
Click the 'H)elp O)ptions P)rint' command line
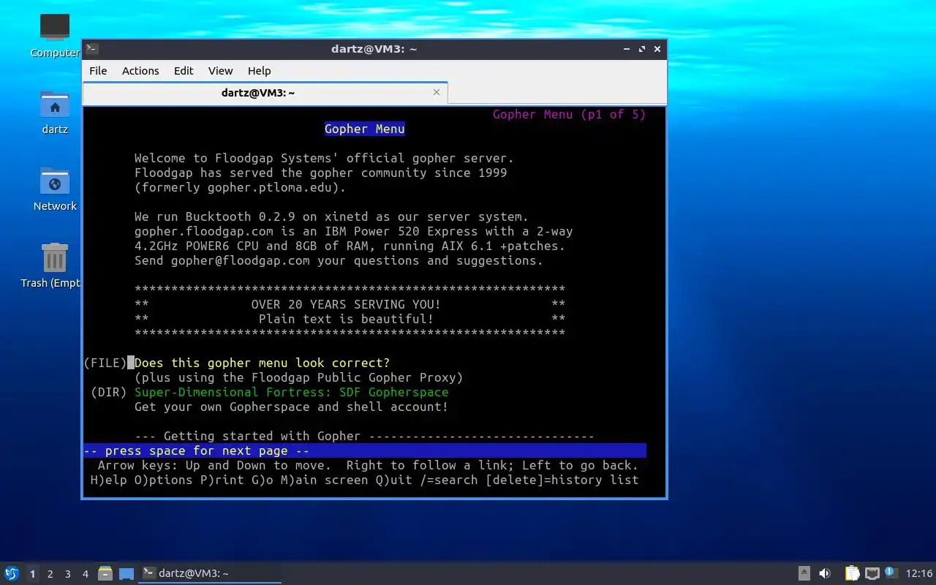pos(364,480)
